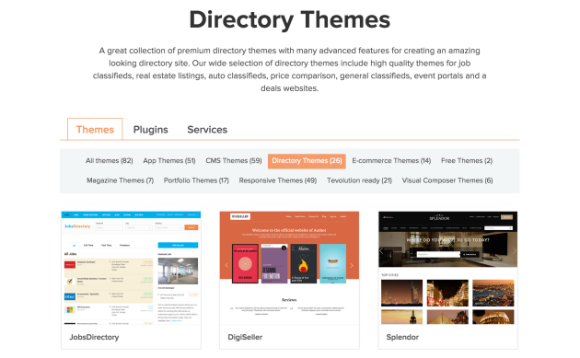580x358 pixels.
Task: Filter by Portfolio Themes (17)
Action: coord(196,180)
